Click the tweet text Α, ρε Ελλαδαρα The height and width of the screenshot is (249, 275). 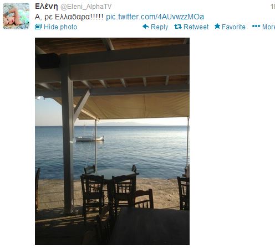click(69, 17)
